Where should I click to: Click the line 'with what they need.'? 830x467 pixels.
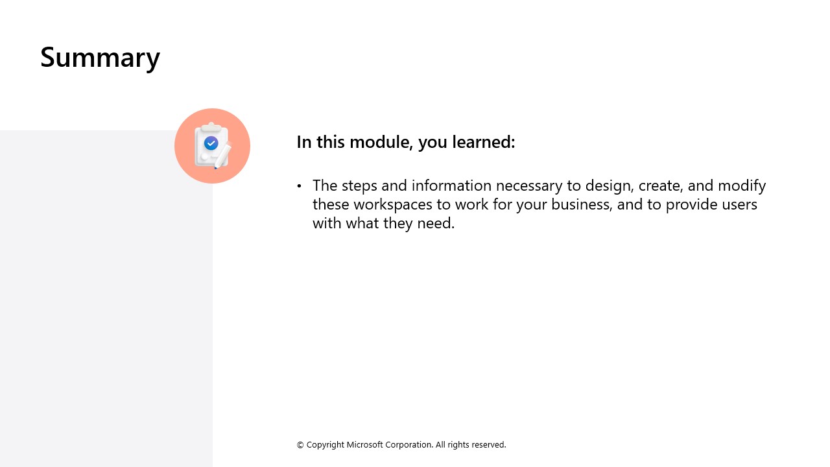(x=384, y=223)
